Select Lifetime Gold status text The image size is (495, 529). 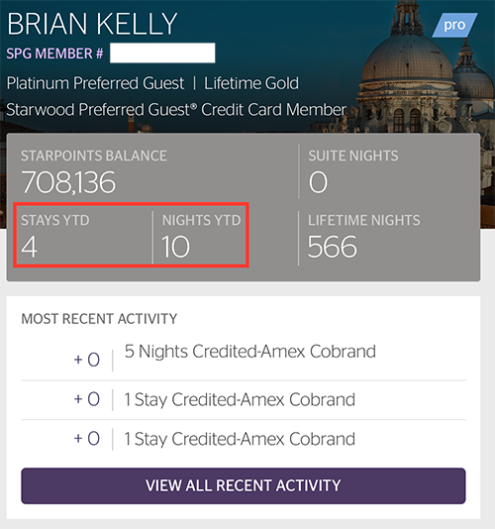click(x=251, y=83)
